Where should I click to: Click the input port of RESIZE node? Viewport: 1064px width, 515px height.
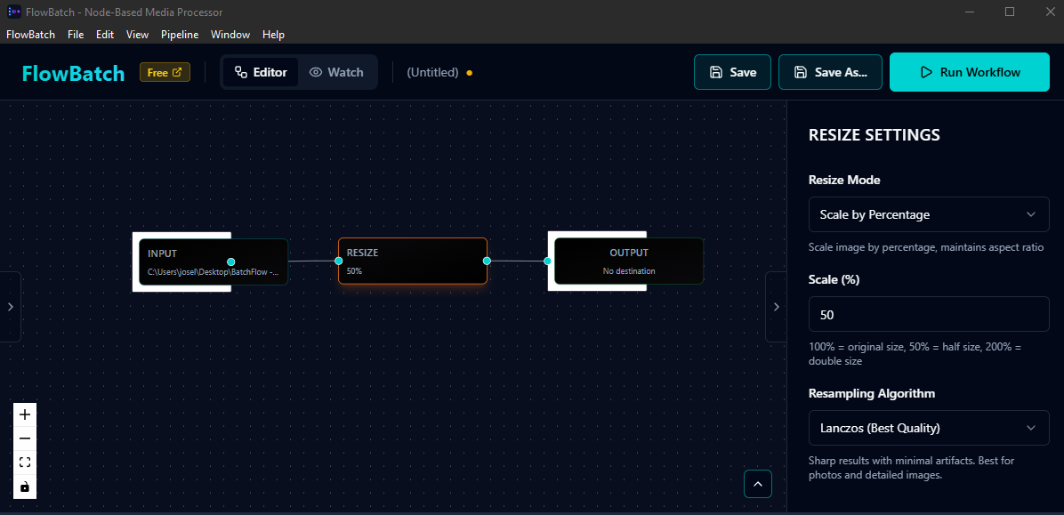(x=339, y=261)
